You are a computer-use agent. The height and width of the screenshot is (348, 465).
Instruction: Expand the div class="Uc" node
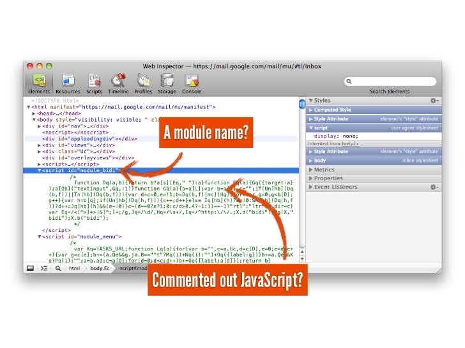(x=39, y=152)
